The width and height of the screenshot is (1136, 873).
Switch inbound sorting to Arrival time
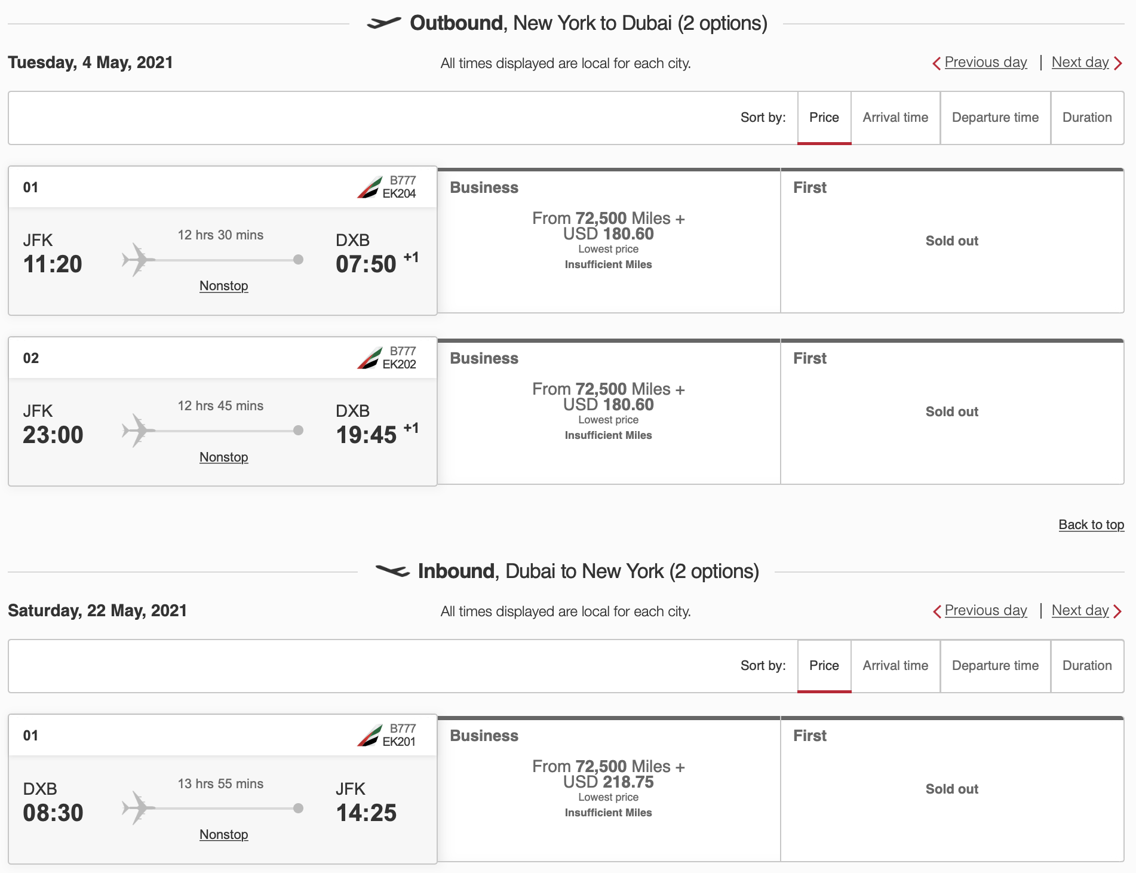[x=895, y=665]
